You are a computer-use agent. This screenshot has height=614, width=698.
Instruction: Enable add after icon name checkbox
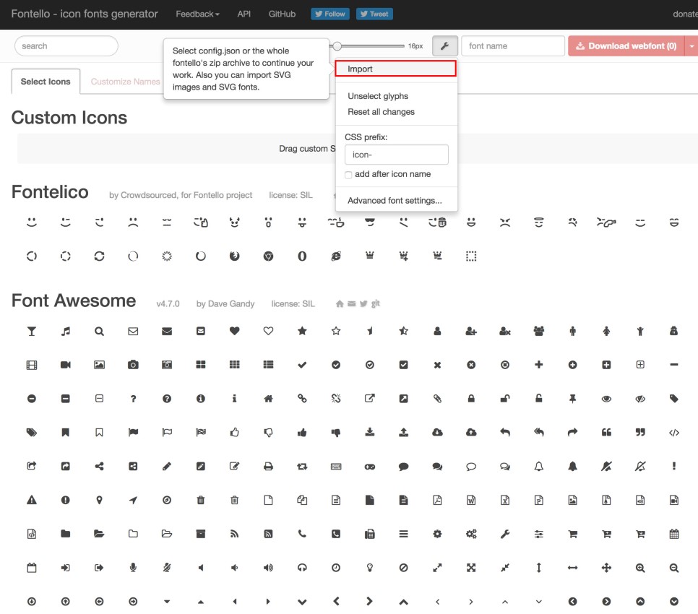click(348, 175)
